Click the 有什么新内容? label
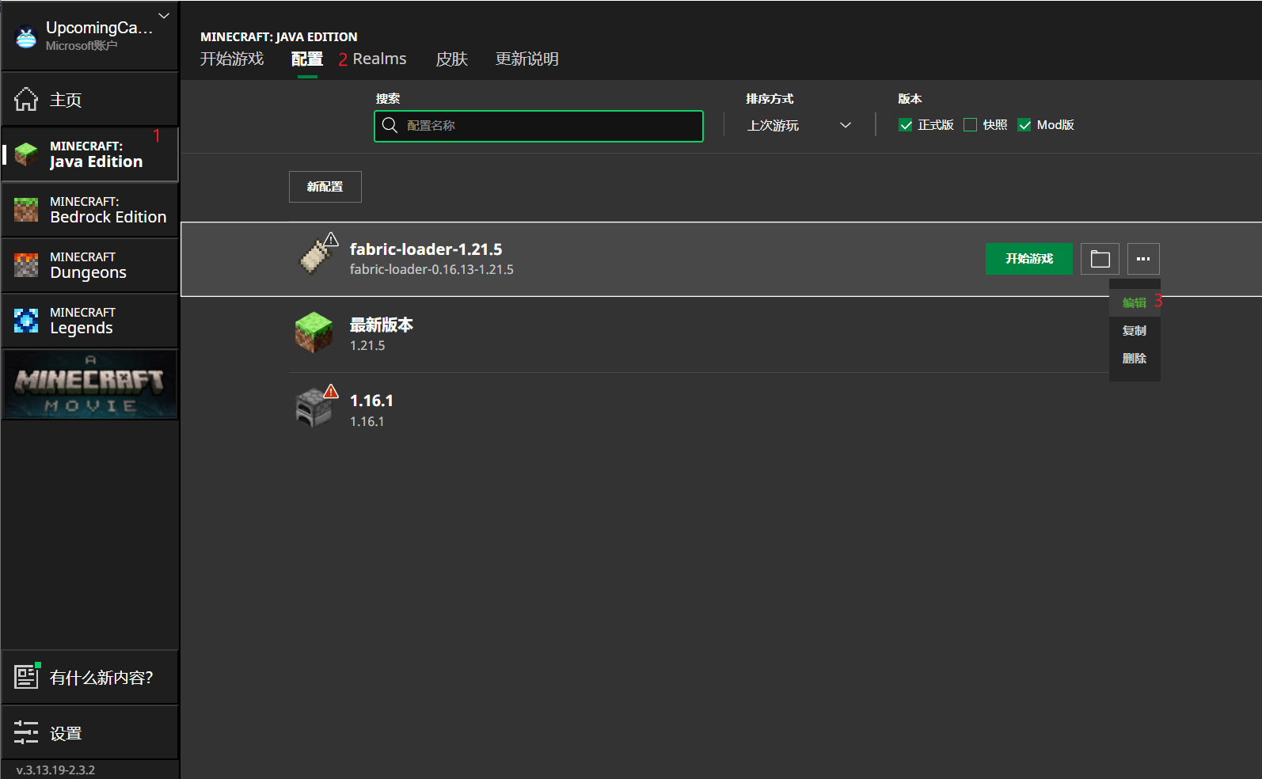The width and height of the screenshot is (1262, 779). point(101,678)
